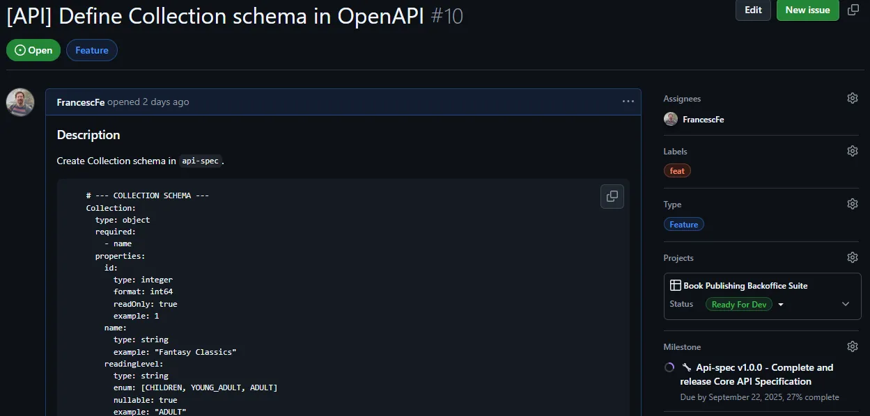Create a New issue
Image resolution: width=870 pixels, height=416 pixels.
808,10
